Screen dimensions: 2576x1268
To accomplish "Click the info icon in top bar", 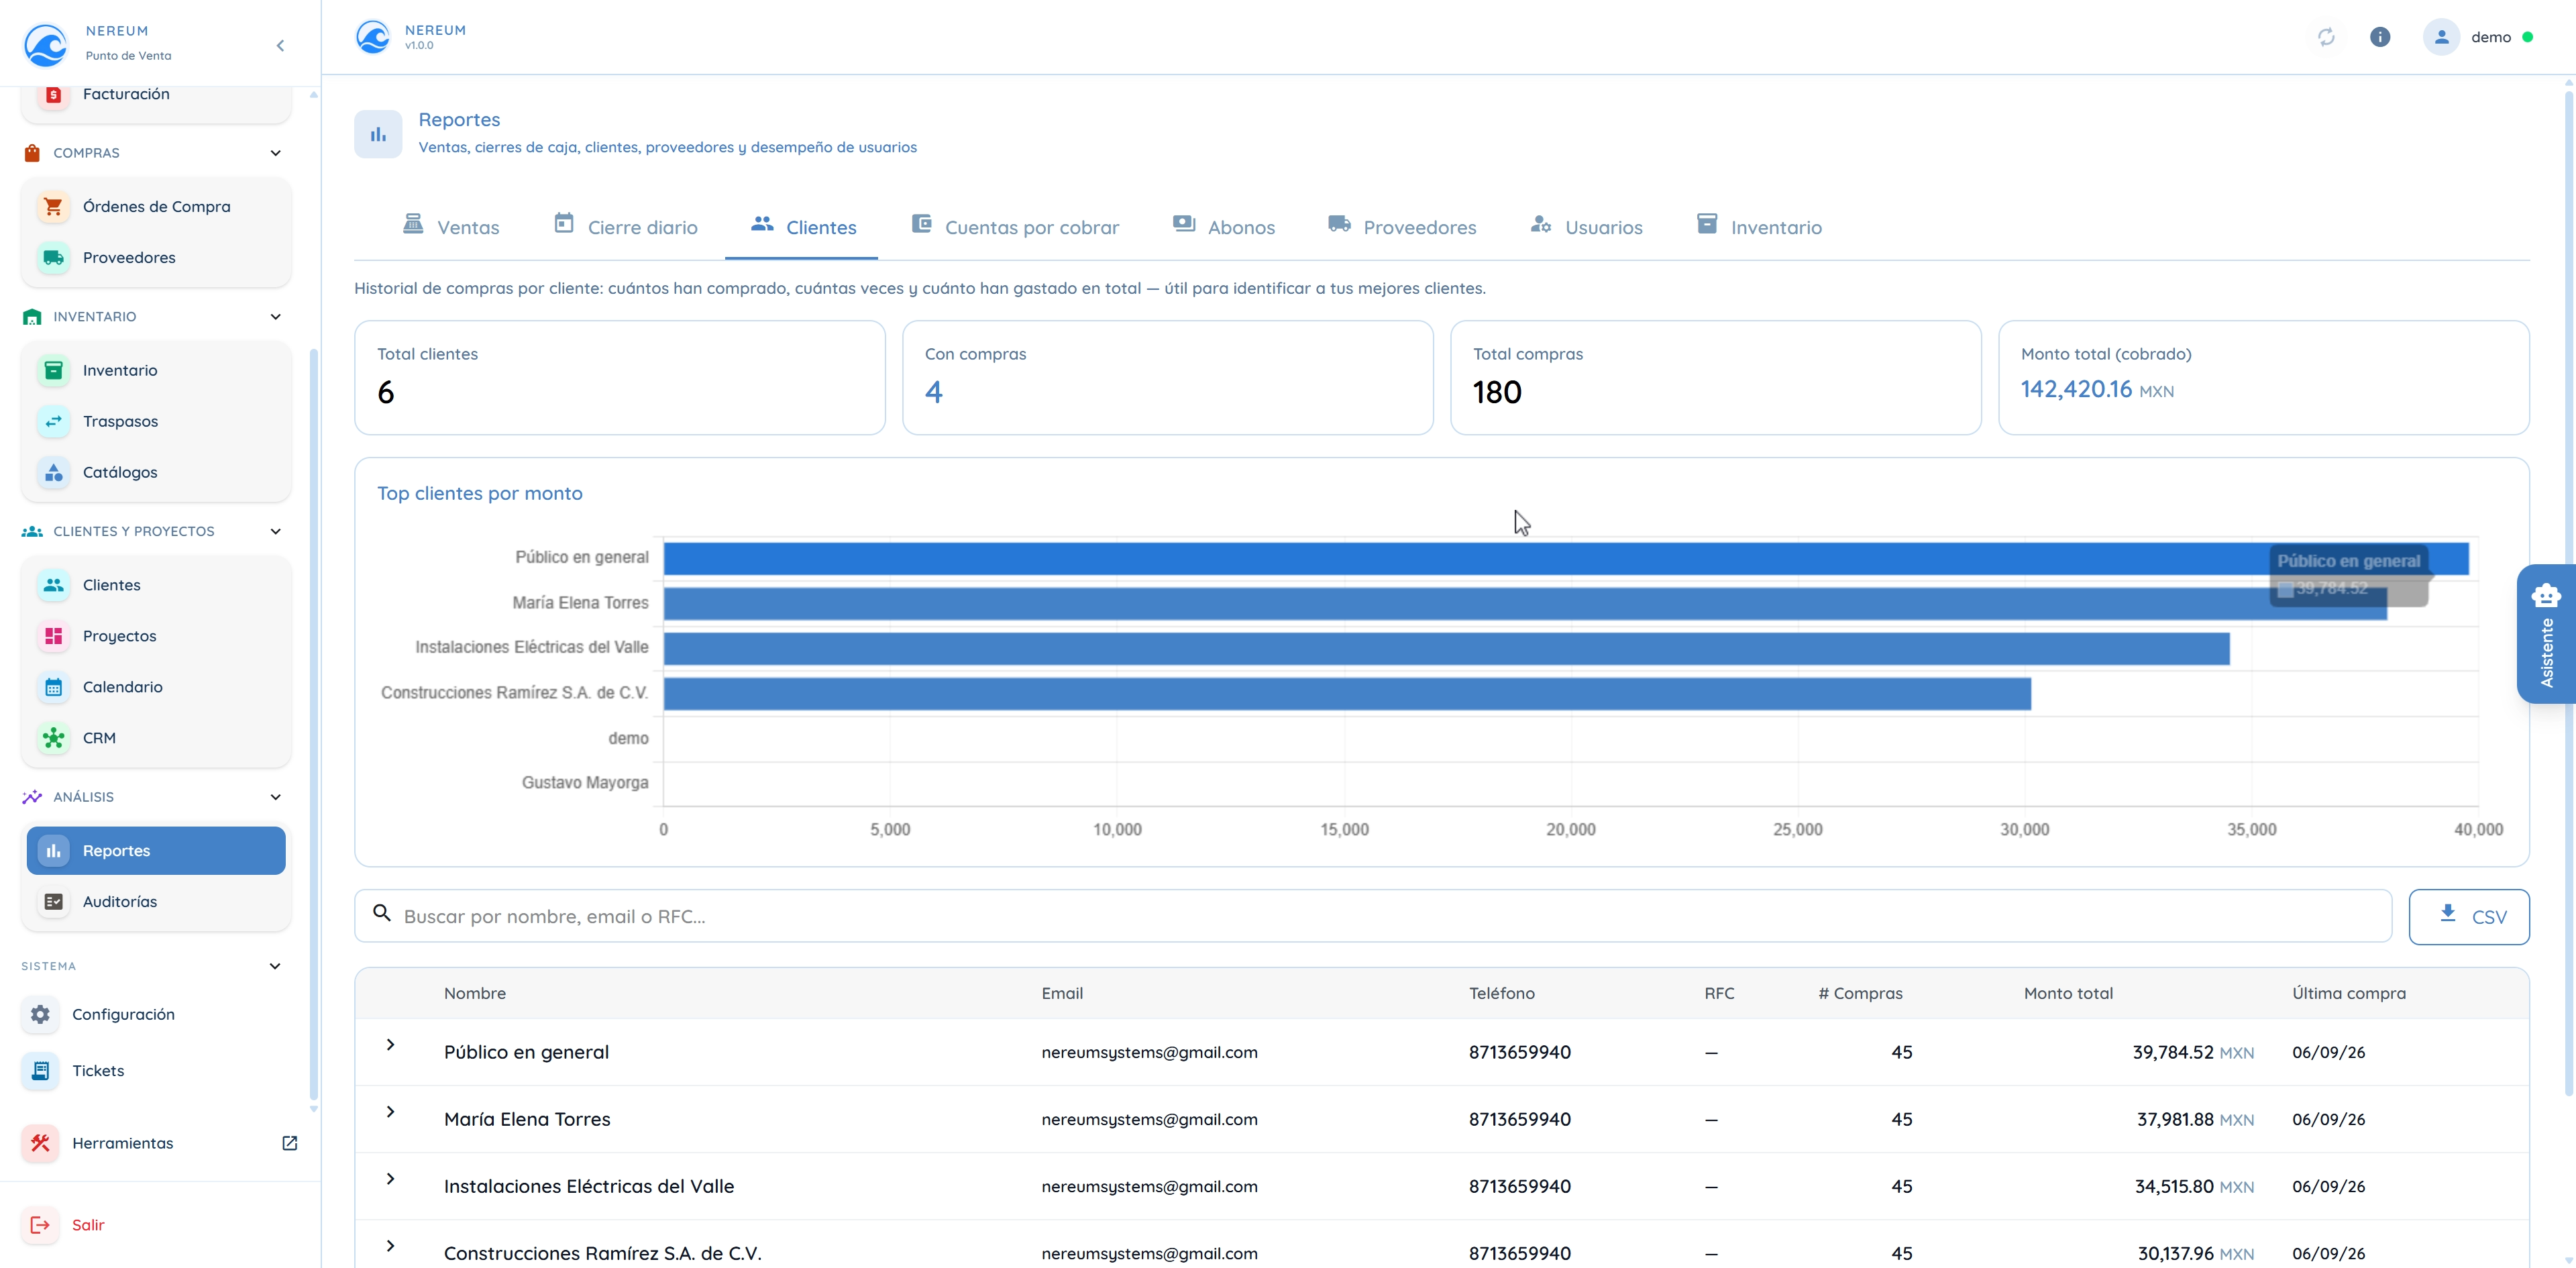I will [2380, 37].
